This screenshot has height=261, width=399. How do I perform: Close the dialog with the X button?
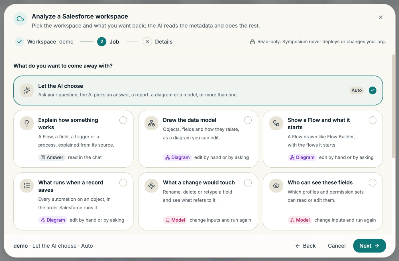380,17
